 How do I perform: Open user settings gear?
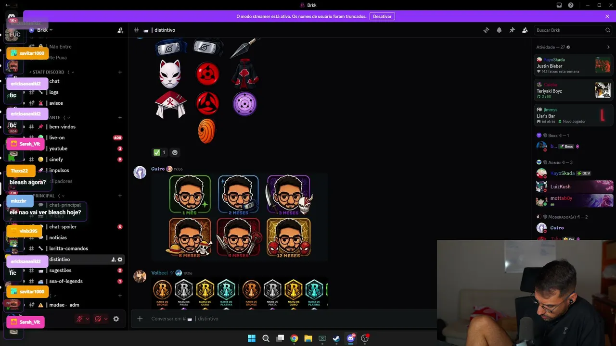click(116, 319)
